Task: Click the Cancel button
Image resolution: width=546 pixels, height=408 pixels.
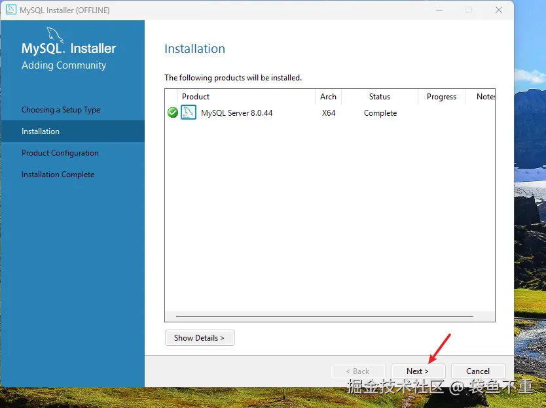Action: pyautogui.click(x=478, y=371)
